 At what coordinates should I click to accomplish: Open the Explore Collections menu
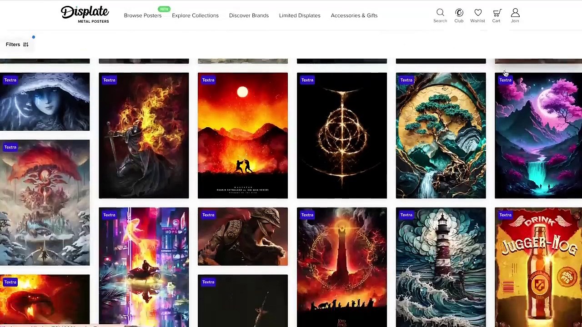click(195, 15)
